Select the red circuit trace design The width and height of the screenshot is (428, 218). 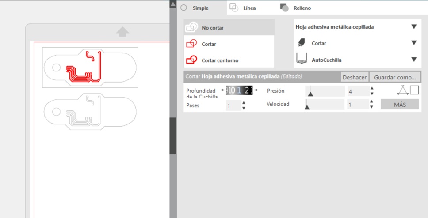coord(84,67)
